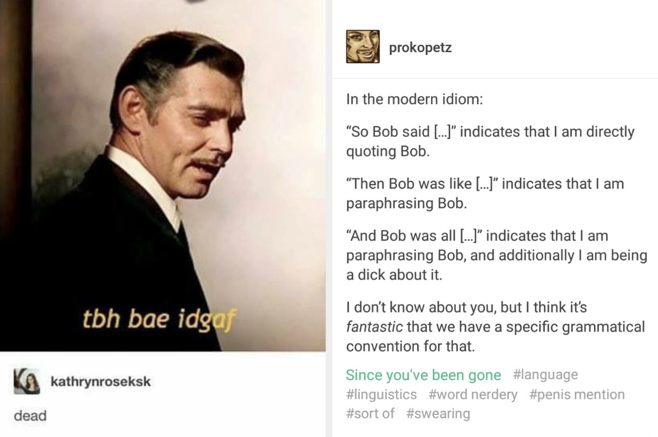Viewport: 658px width, 437px height.
Task: Click the "So Bob said" paragraph
Action: 490,141
